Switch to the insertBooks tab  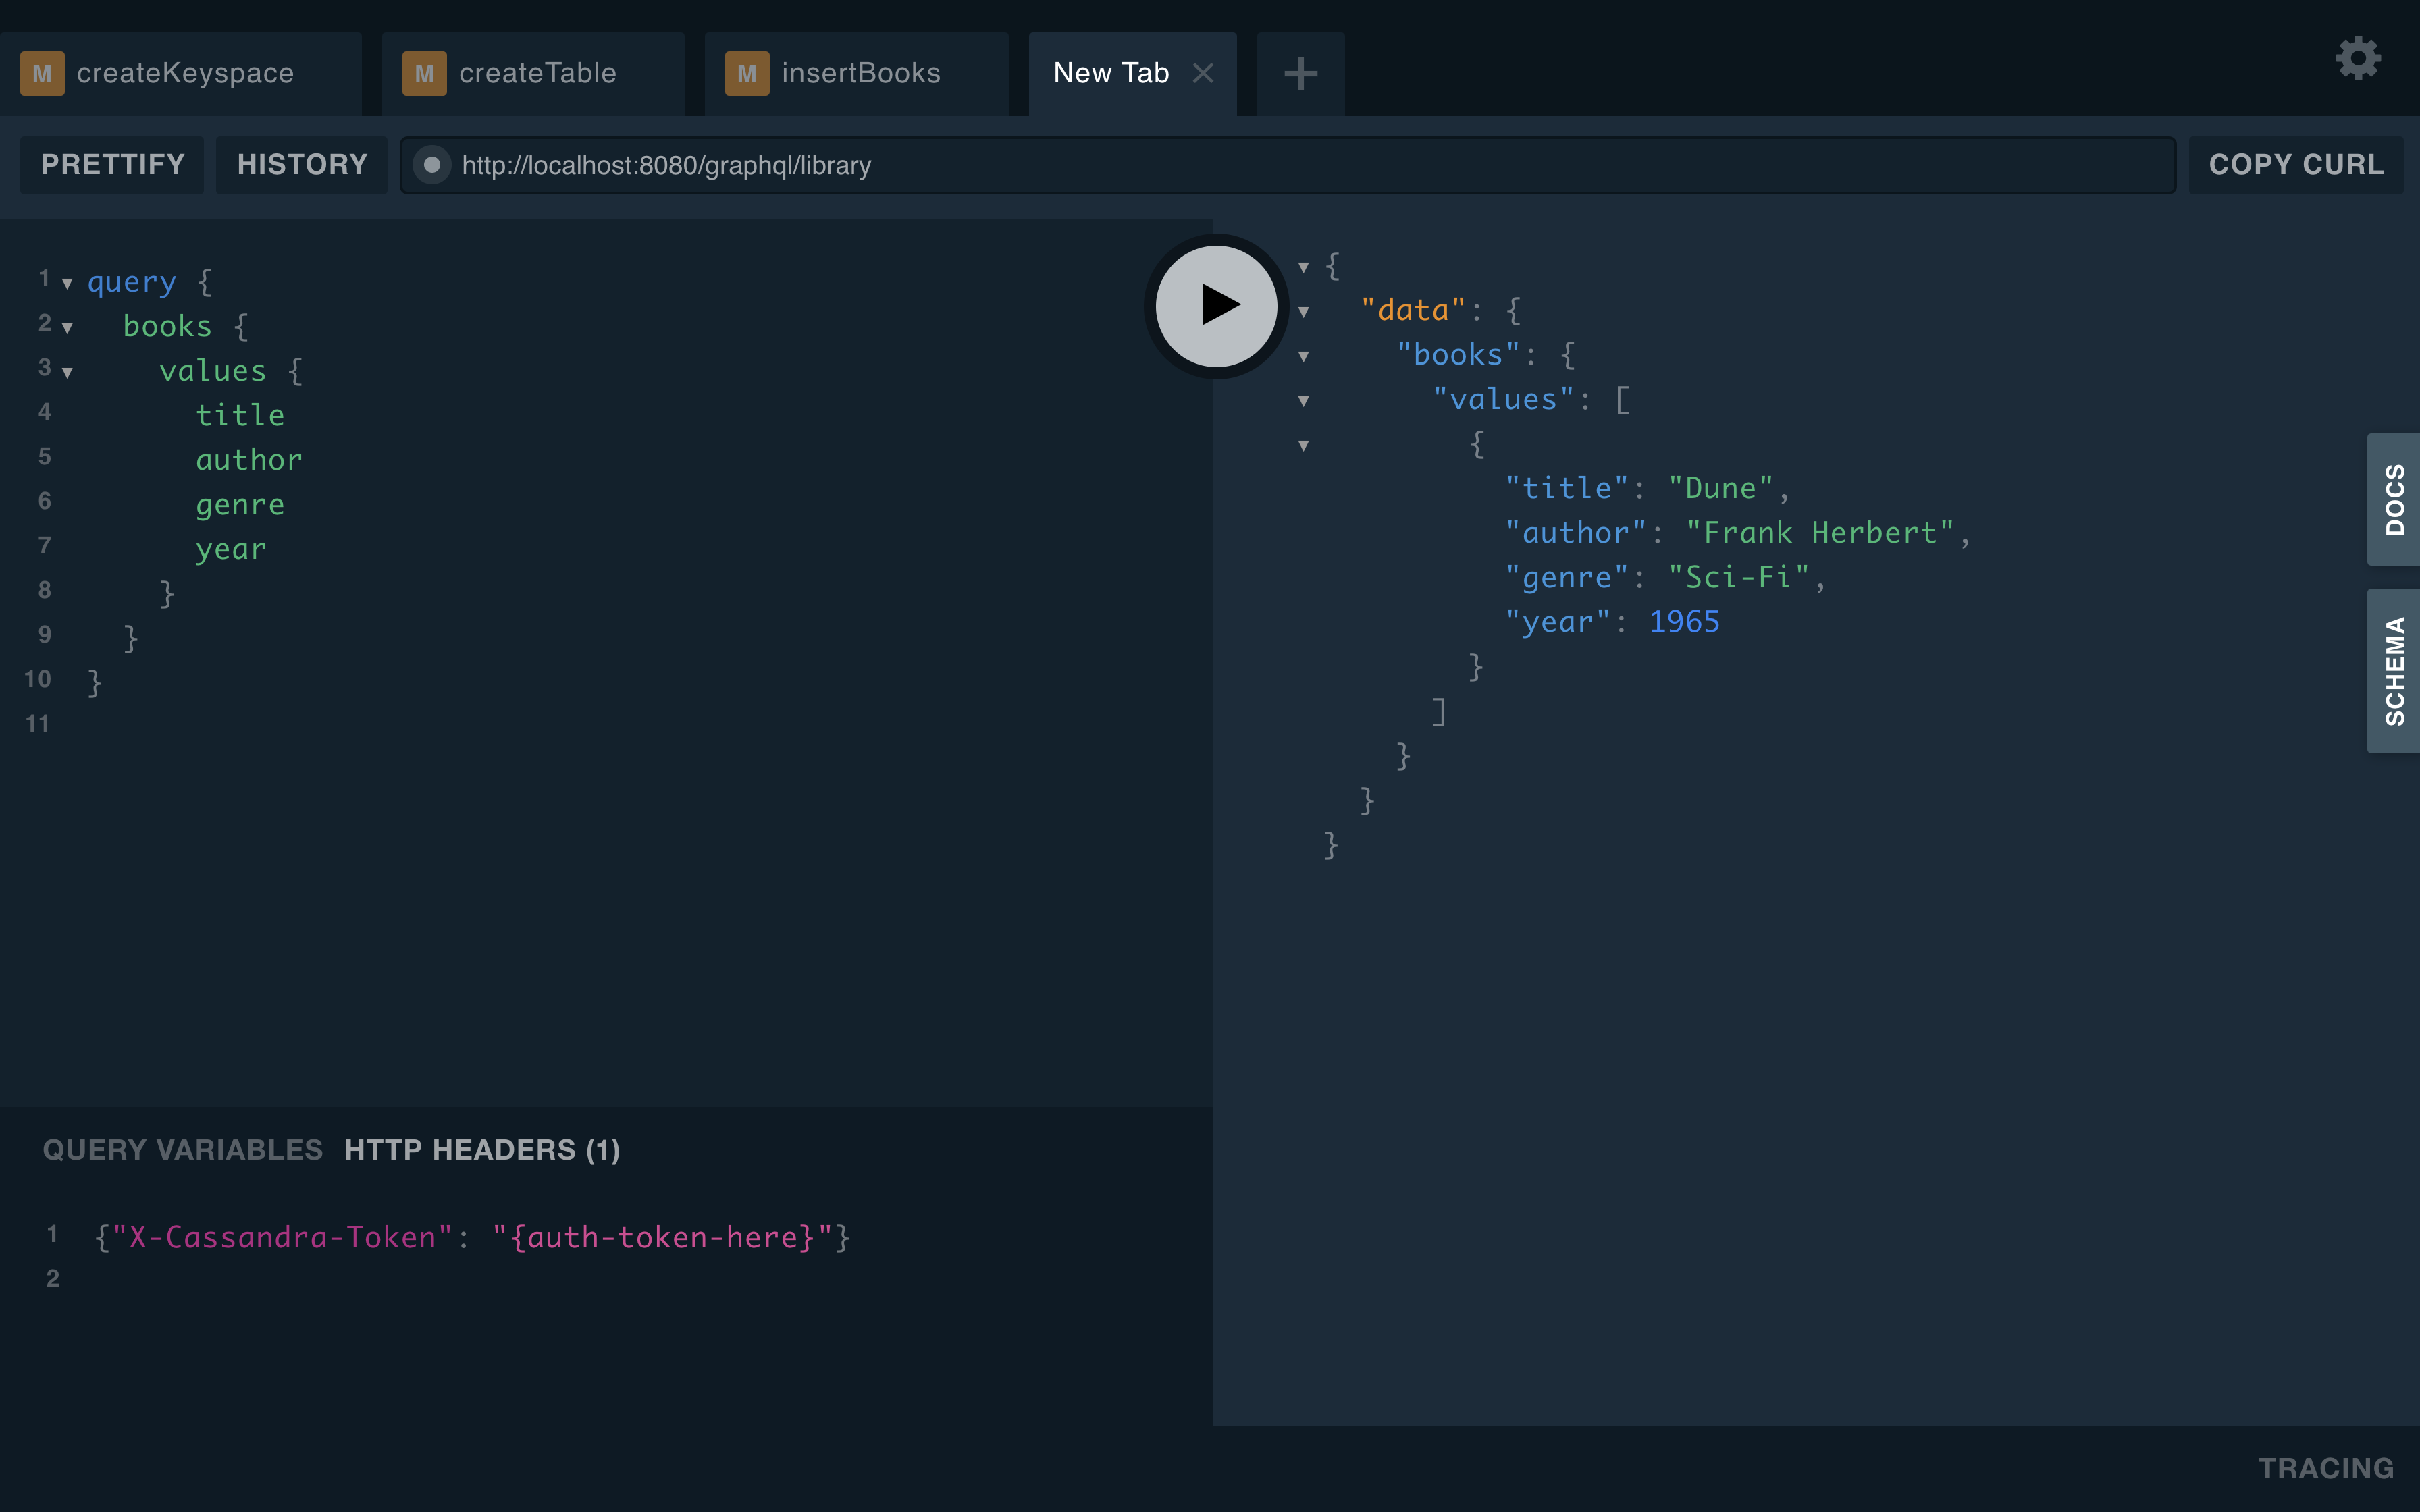(x=860, y=73)
